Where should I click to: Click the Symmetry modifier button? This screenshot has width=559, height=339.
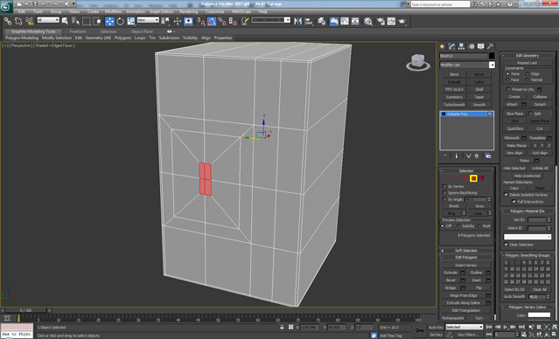[x=454, y=97]
